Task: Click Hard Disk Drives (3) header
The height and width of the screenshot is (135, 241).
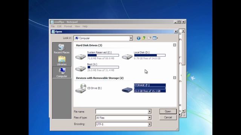Action: tap(89, 45)
